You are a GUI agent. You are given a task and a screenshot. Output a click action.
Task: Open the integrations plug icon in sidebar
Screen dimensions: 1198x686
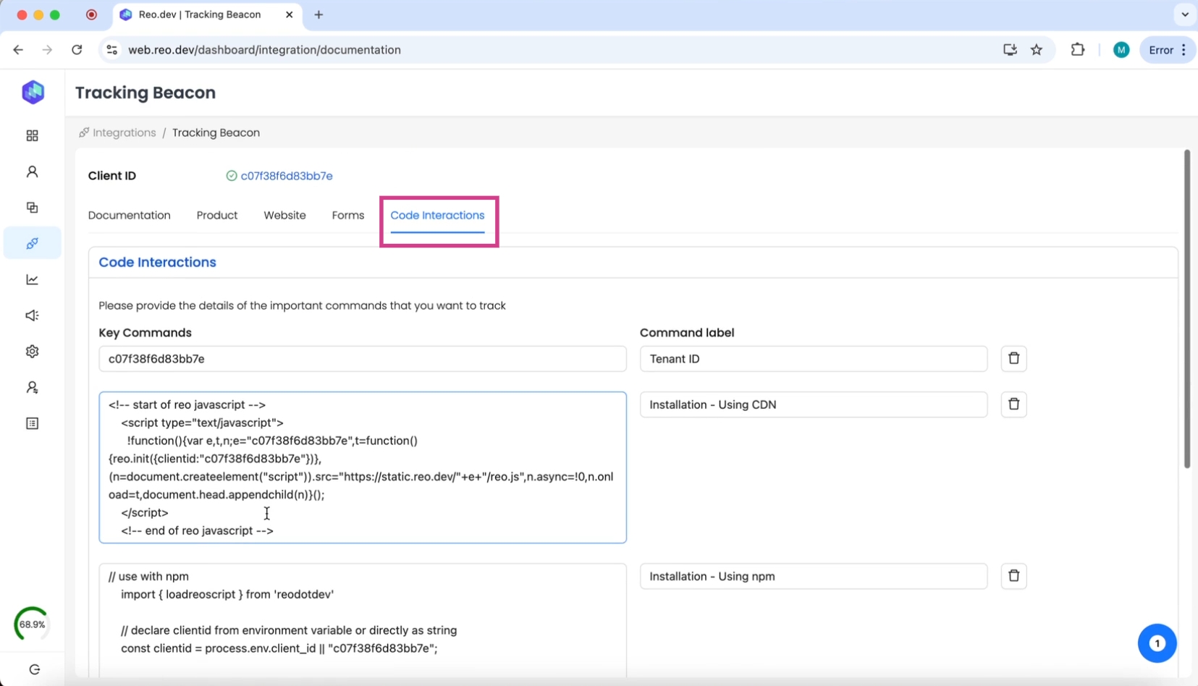[x=32, y=244]
